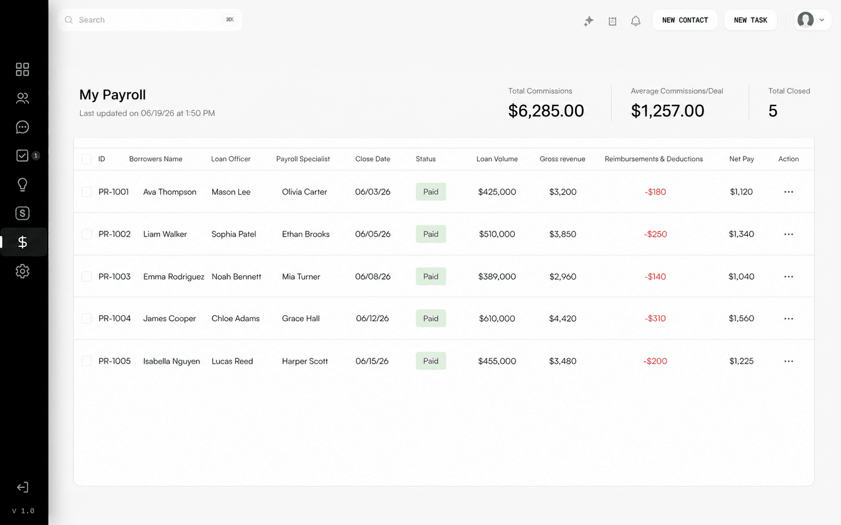Open the contacts people icon in sidebar
Viewport: 841px width, 525px height.
[x=22, y=98]
